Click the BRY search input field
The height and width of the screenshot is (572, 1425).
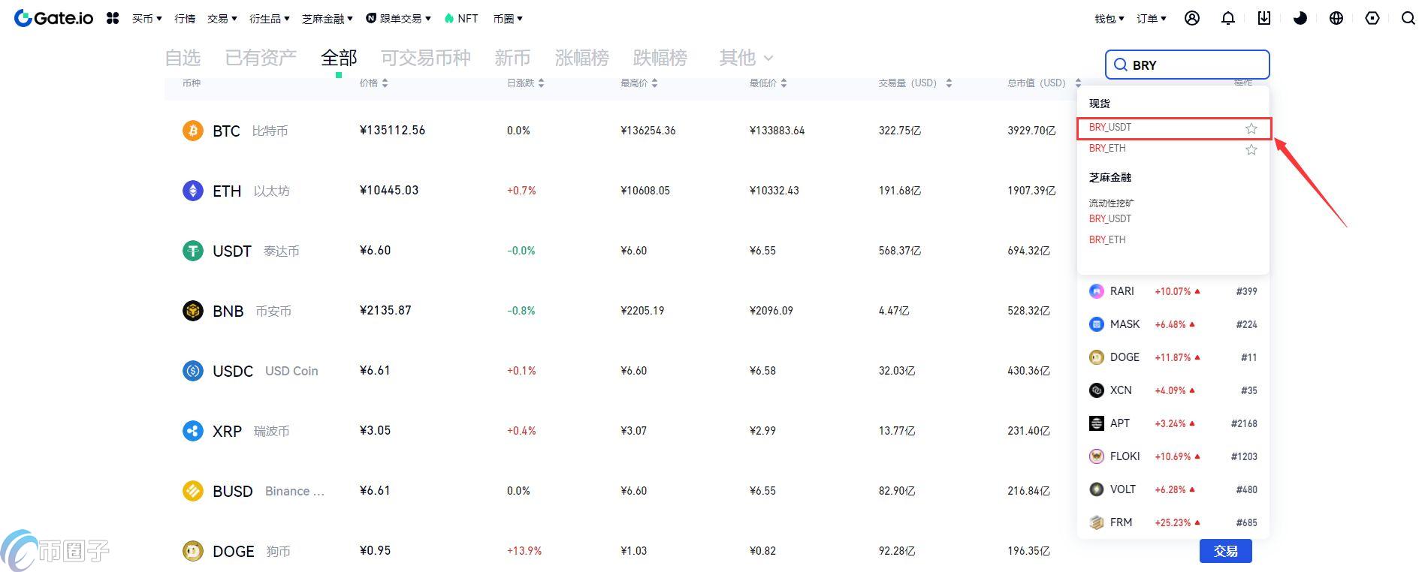click(x=1188, y=65)
